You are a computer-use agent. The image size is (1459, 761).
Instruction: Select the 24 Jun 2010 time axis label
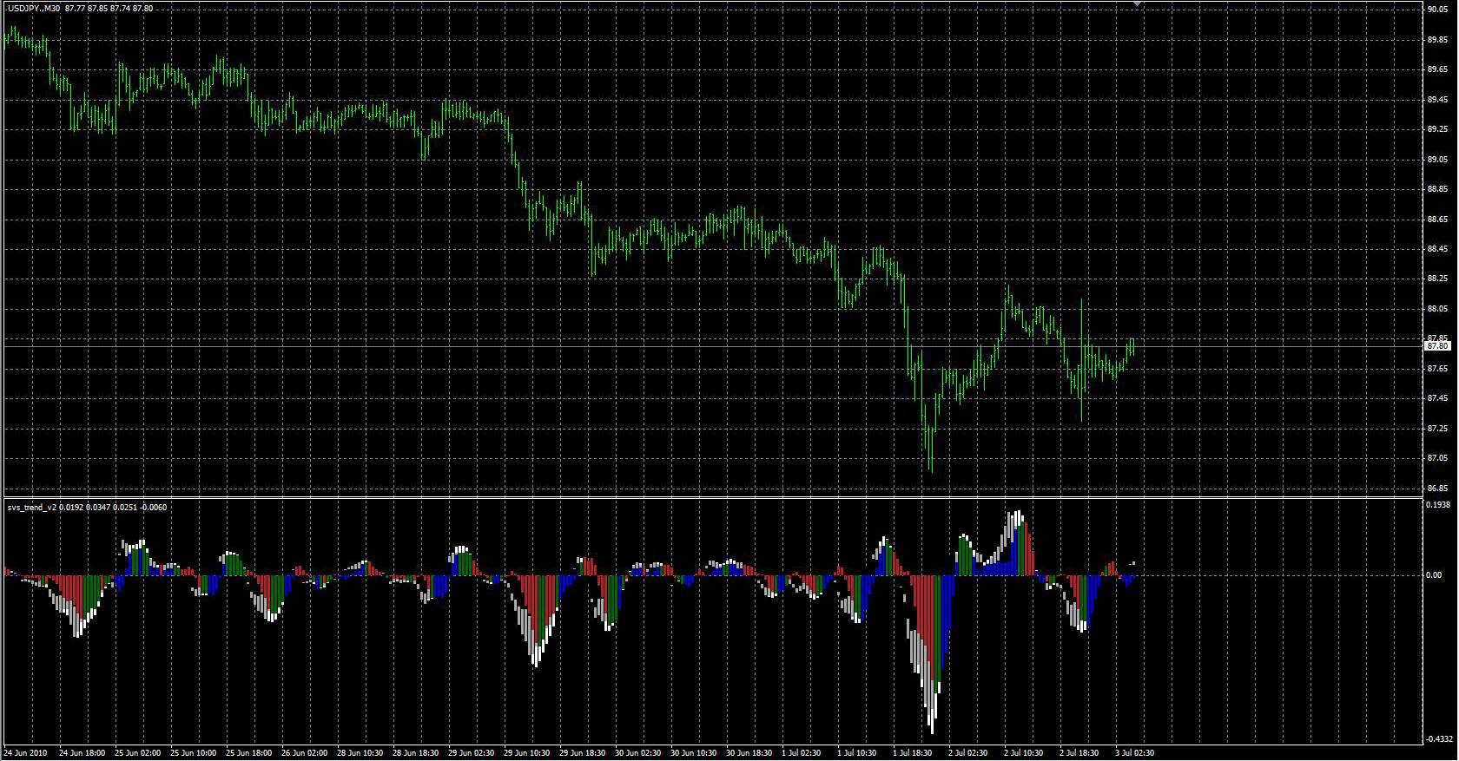26,752
